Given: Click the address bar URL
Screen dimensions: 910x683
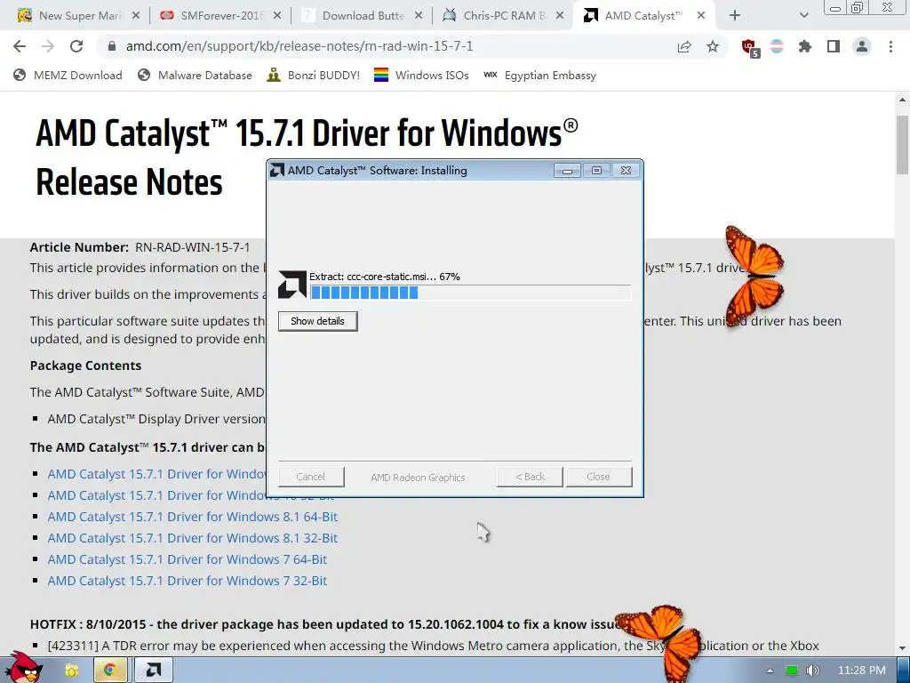Looking at the screenshot, I should tap(299, 46).
